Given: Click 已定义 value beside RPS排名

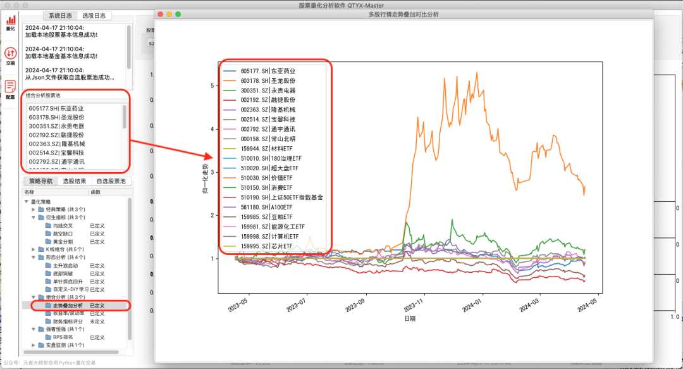Looking at the screenshot, I should coord(97,337).
